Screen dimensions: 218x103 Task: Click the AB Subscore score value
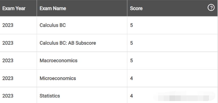pos(132,43)
